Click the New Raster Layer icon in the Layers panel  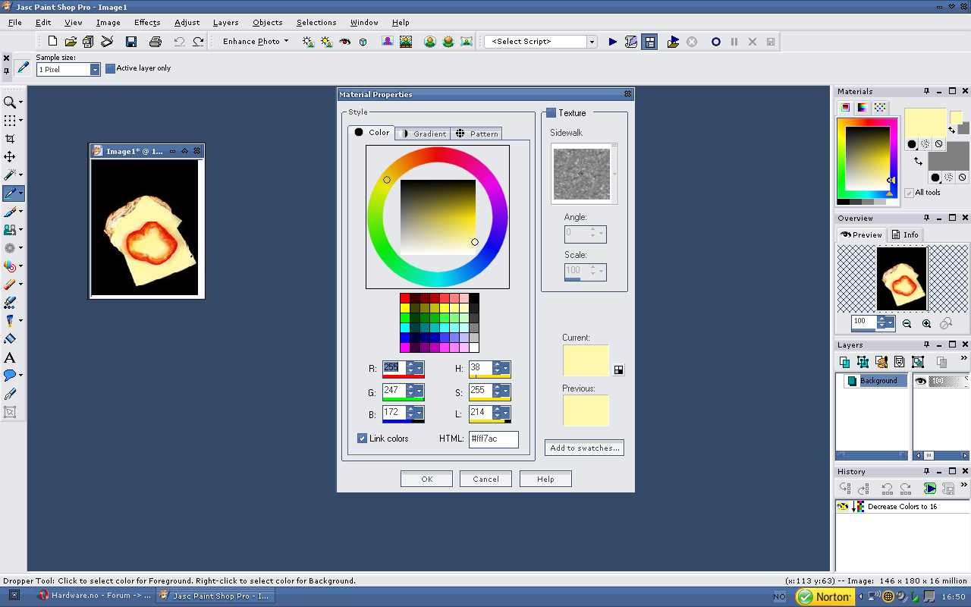click(x=844, y=362)
